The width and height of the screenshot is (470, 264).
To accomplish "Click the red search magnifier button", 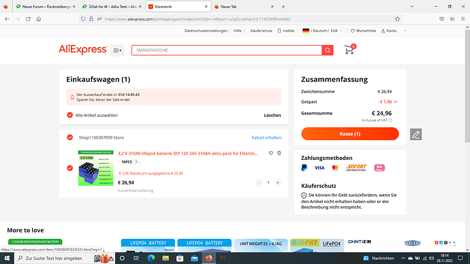I will (x=328, y=50).
